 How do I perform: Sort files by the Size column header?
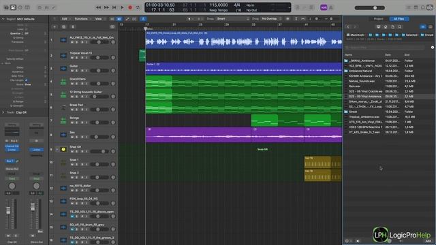tap(407, 55)
